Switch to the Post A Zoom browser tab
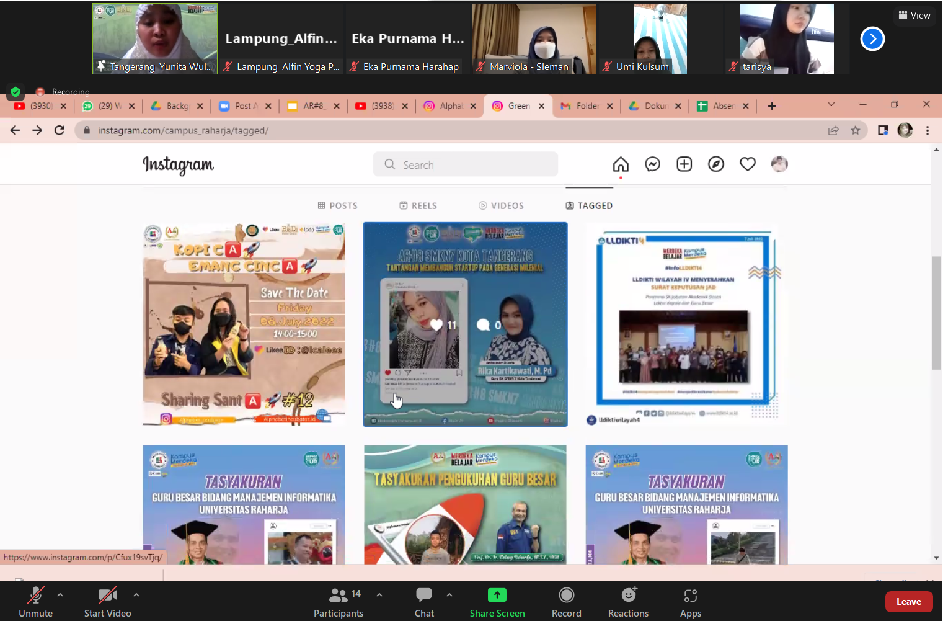The width and height of the screenshot is (943, 621). [x=246, y=106]
